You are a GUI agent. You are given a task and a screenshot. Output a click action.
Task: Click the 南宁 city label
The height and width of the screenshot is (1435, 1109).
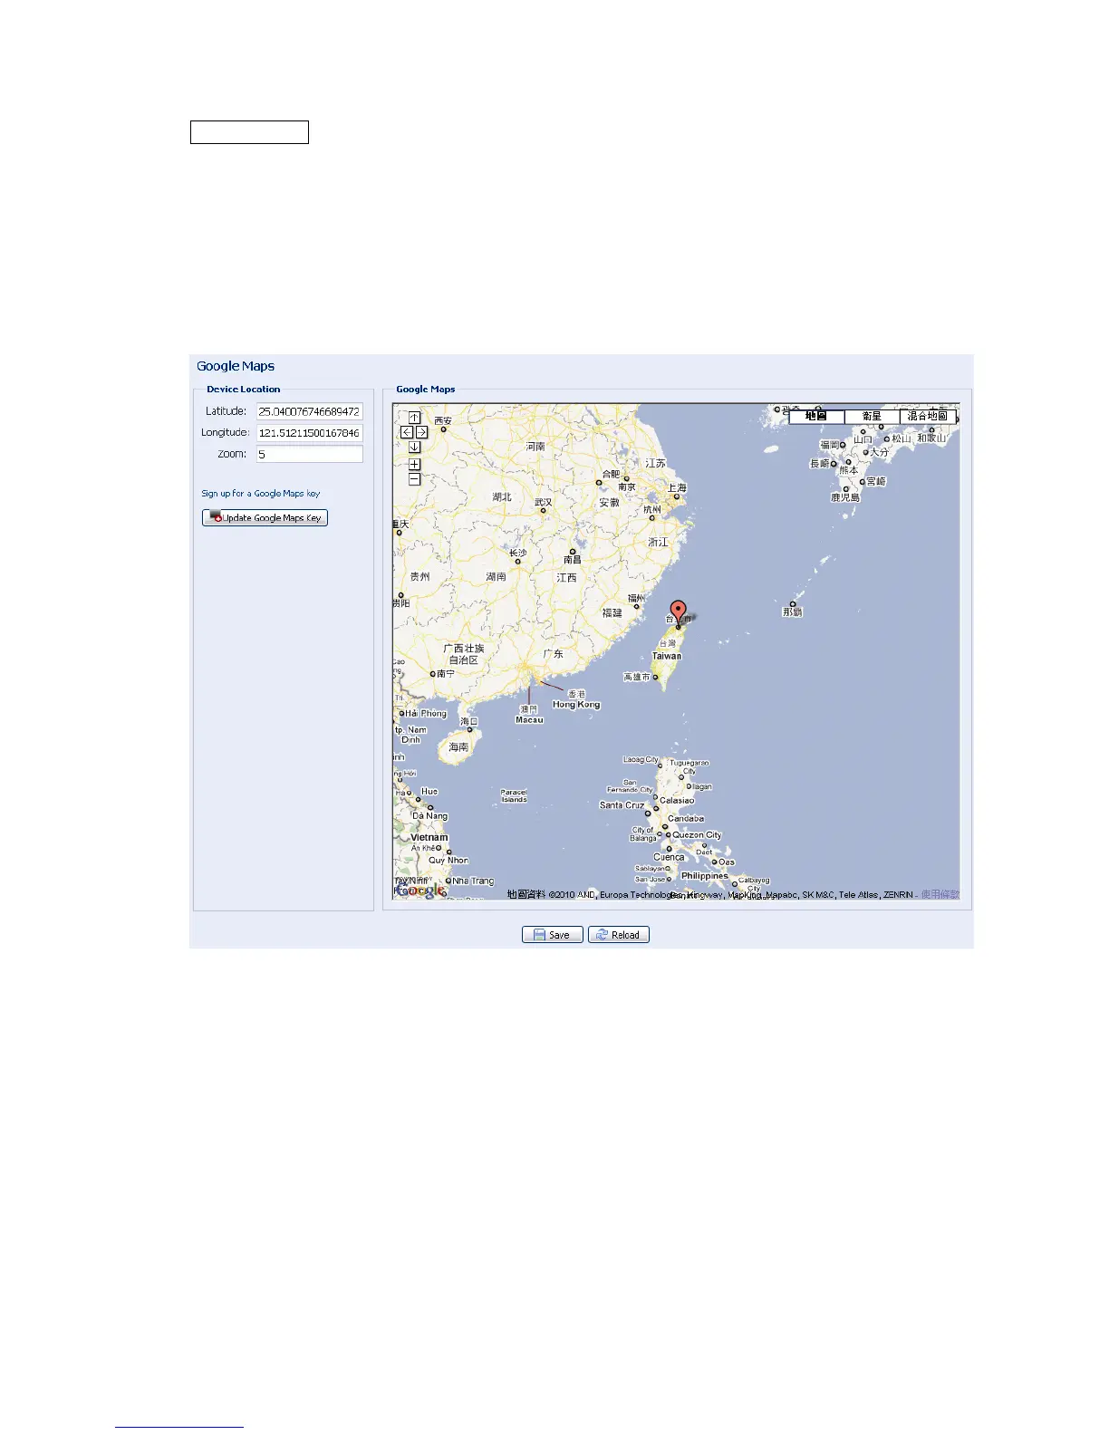(x=445, y=673)
